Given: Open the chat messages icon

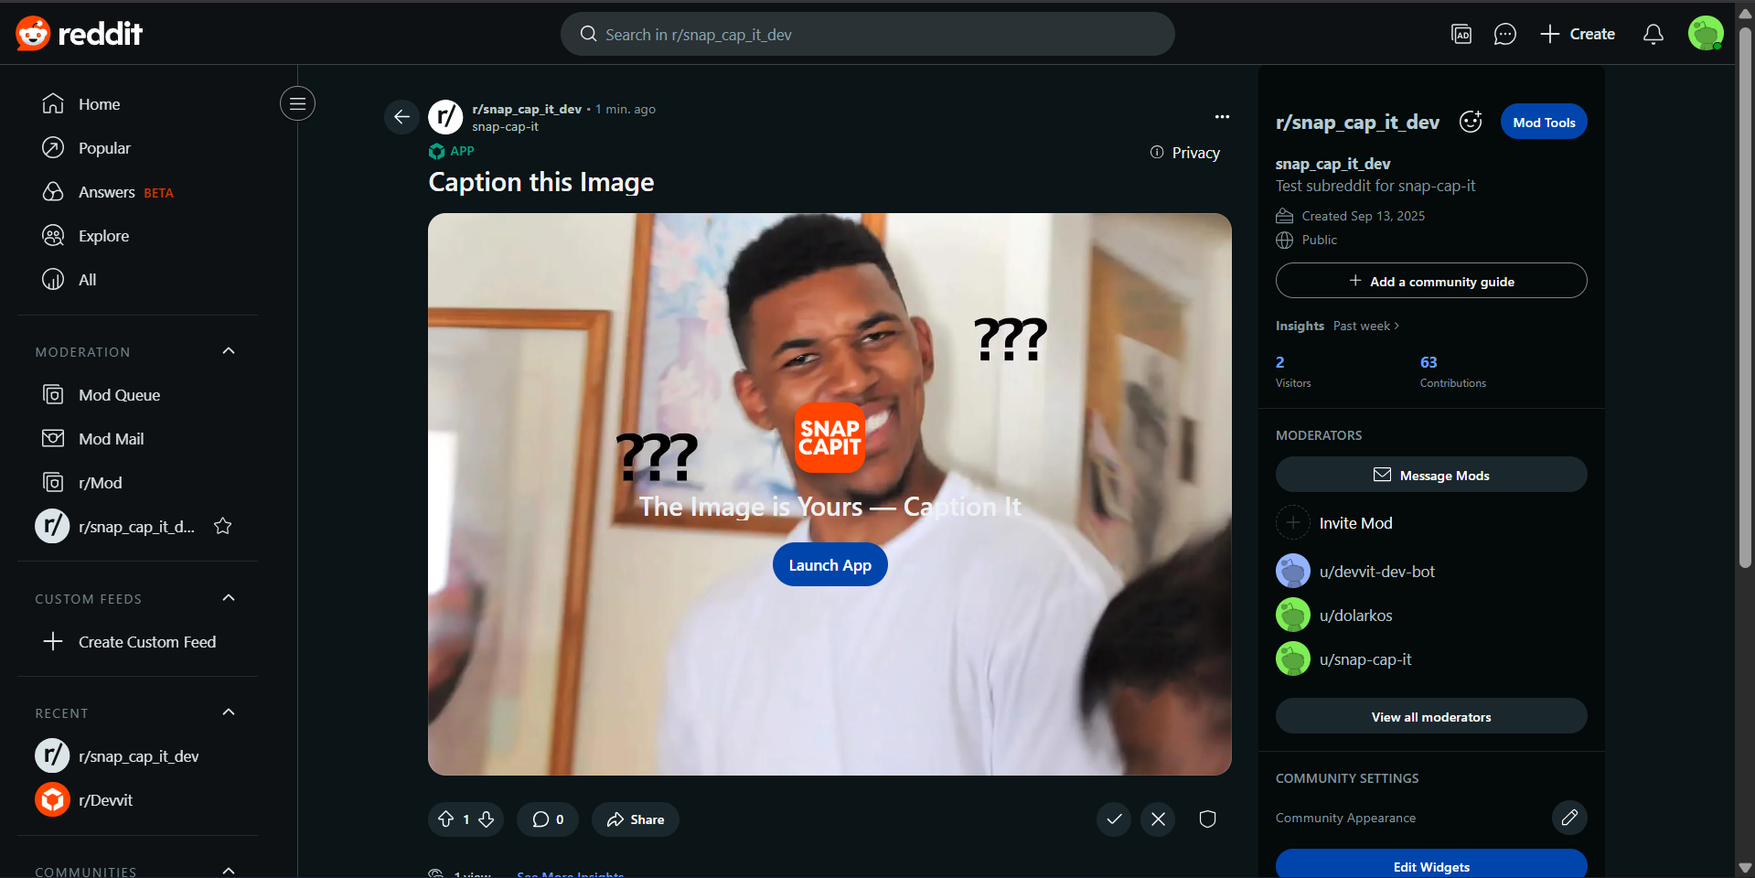Looking at the screenshot, I should coord(1504,34).
